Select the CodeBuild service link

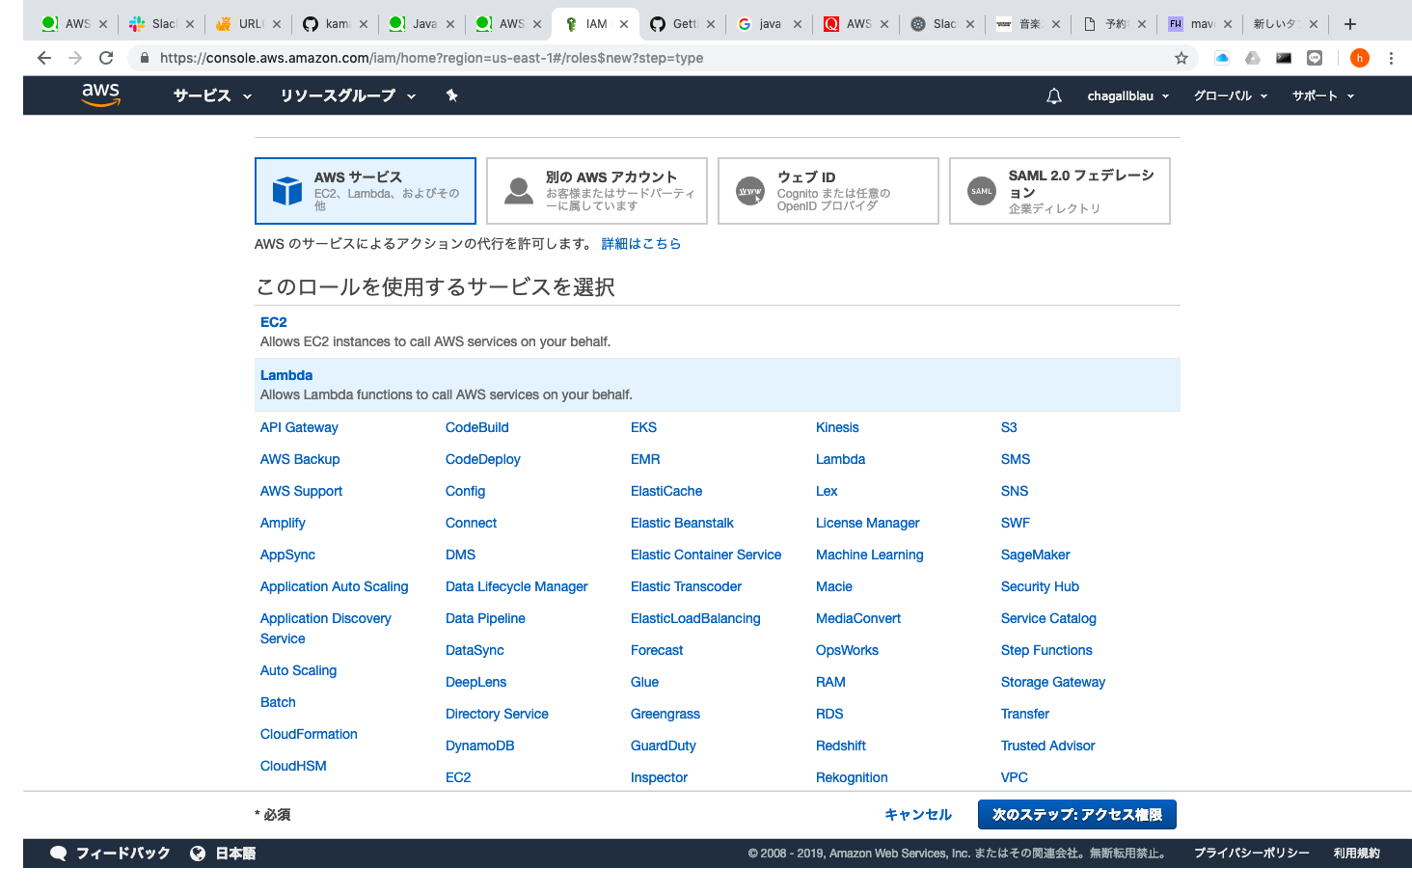pos(476,427)
